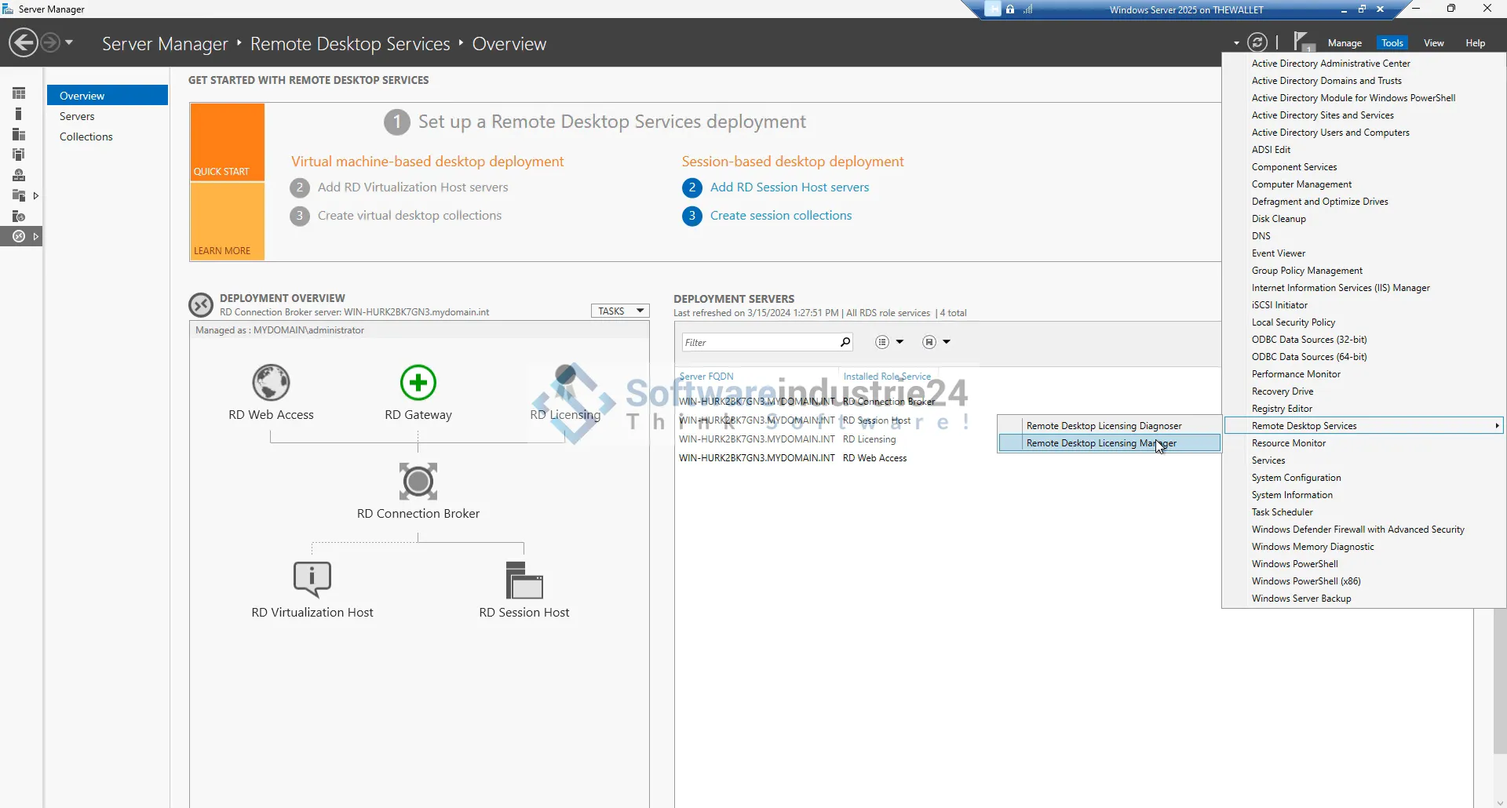1507x808 pixels.
Task: Click the back navigation arrow
Action: click(x=24, y=42)
